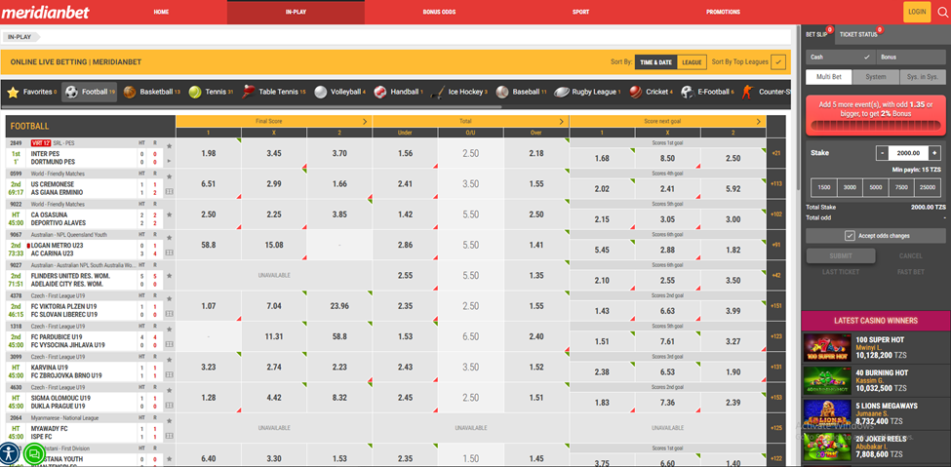
Task: Choose the Baseball category
Action: (522, 93)
